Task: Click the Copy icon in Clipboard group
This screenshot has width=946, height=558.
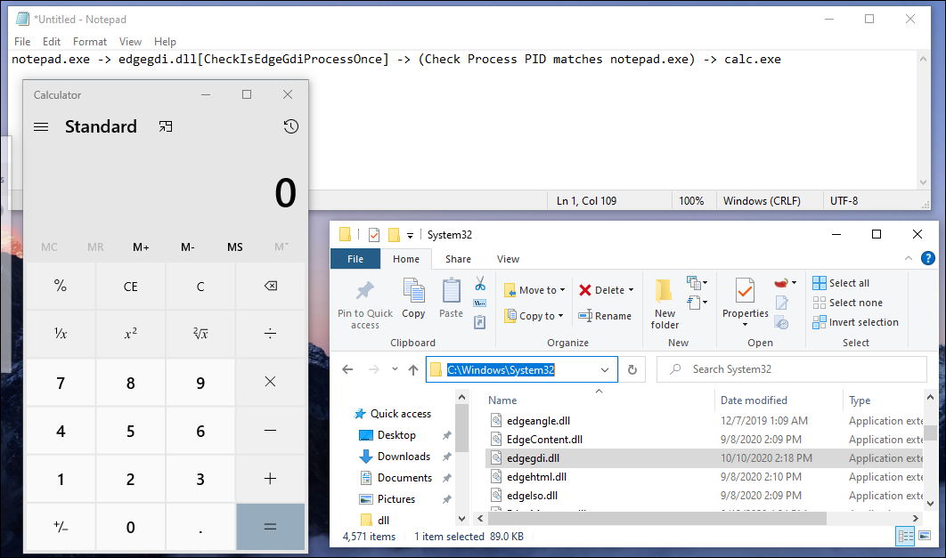Action: [413, 298]
